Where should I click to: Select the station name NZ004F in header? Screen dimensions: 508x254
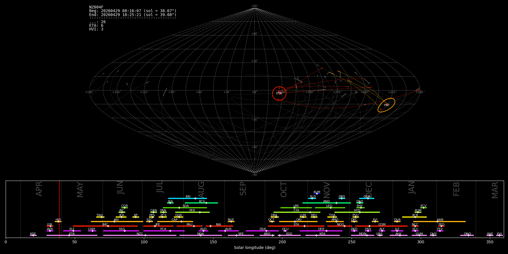click(96, 7)
